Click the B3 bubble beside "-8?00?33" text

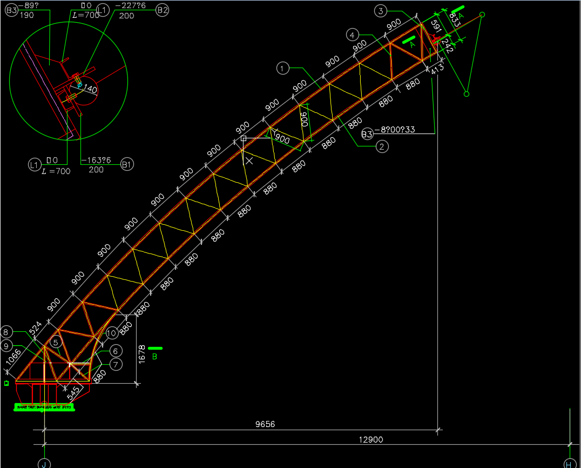pyautogui.click(x=367, y=134)
